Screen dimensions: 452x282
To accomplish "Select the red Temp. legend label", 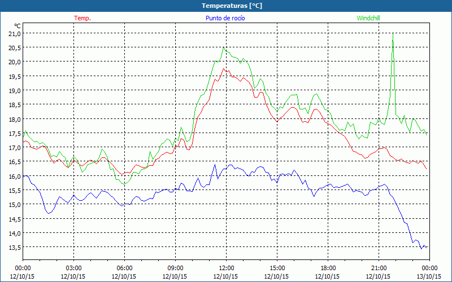I will click(82, 18).
